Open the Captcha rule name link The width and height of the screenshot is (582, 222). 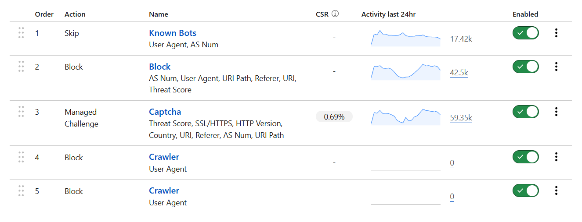coord(165,112)
